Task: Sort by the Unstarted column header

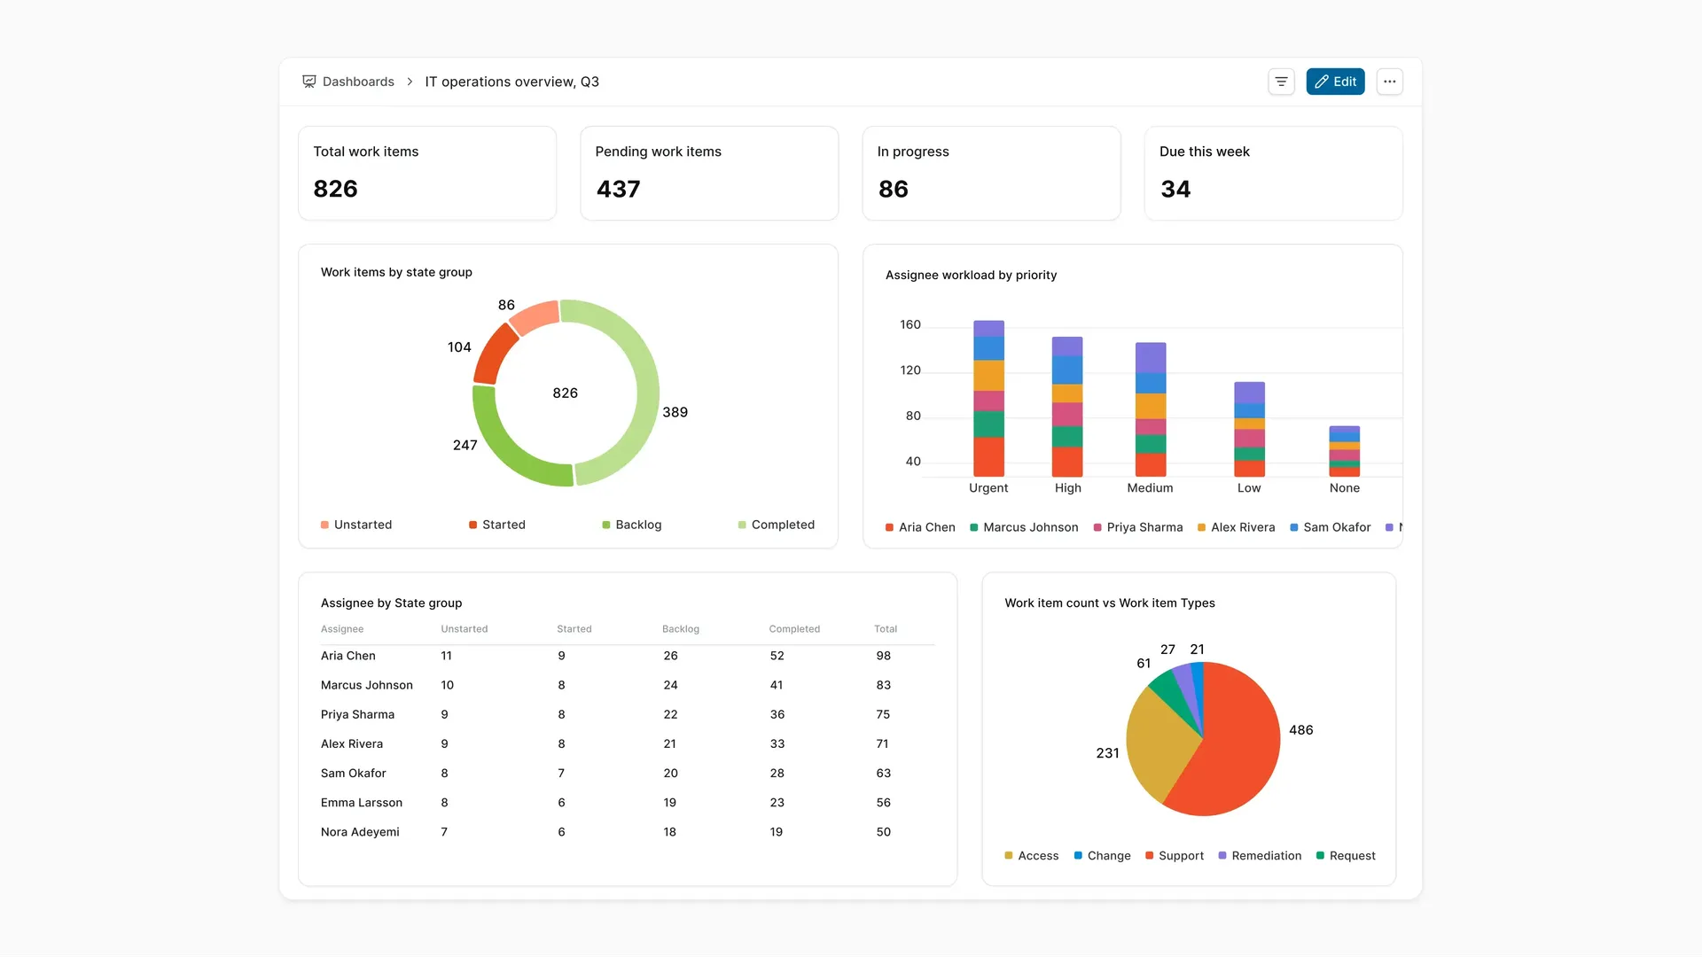Action: (465, 629)
